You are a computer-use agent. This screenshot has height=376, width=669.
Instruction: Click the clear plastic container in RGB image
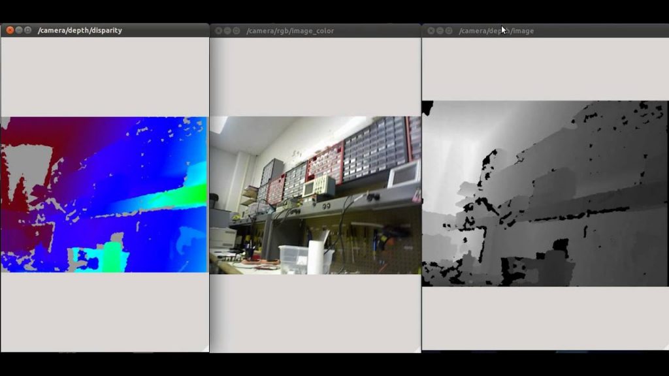tap(293, 258)
